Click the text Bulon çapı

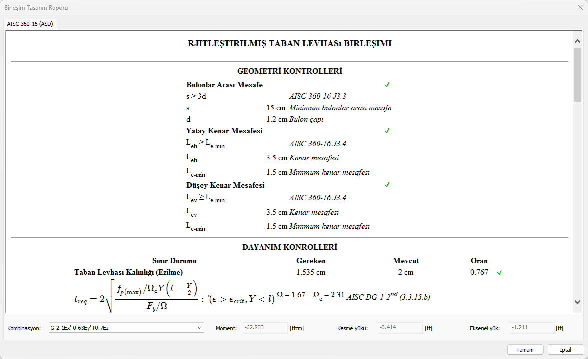click(x=306, y=119)
